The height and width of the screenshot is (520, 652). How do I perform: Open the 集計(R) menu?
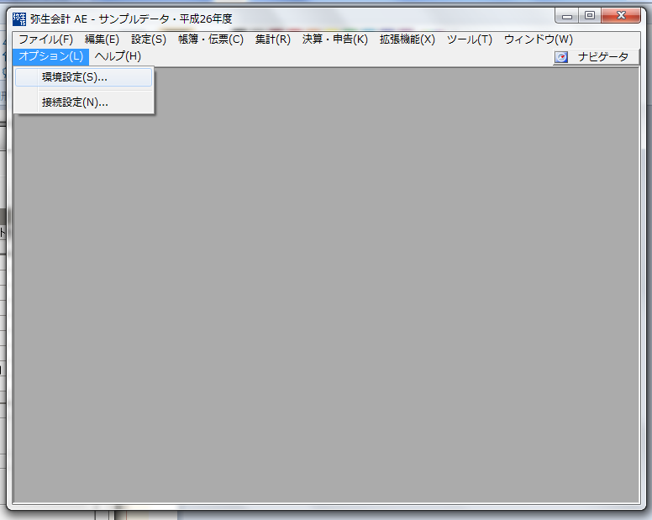pos(272,39)
